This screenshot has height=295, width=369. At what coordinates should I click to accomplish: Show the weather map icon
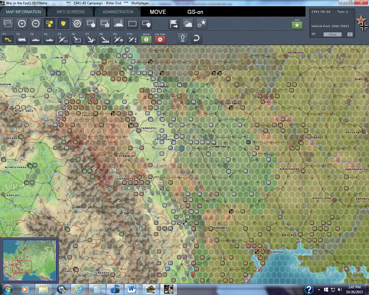[188, 24]
